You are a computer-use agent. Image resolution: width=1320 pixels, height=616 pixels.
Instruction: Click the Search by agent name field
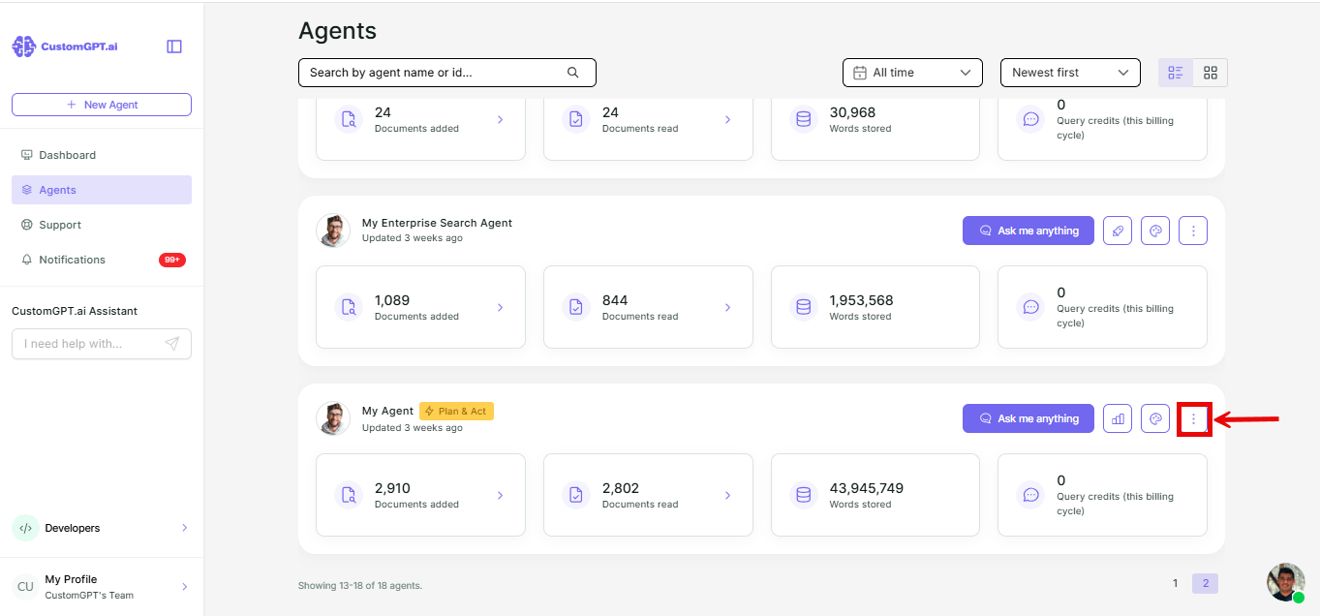tap(447, 73)
